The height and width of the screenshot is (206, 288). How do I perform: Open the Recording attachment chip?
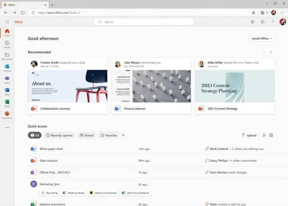click(50, 193)
